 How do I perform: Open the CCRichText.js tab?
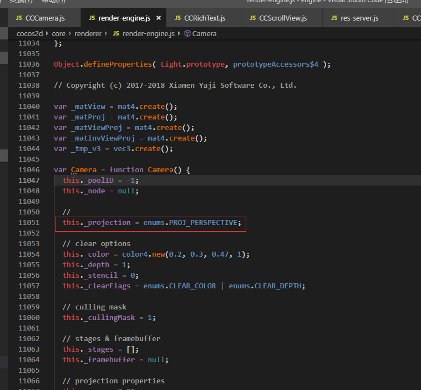pos(204,18)
